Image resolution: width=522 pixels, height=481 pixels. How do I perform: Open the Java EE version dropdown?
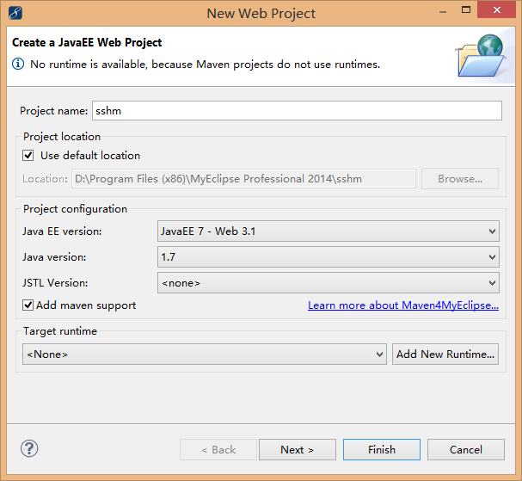(329, 231)
